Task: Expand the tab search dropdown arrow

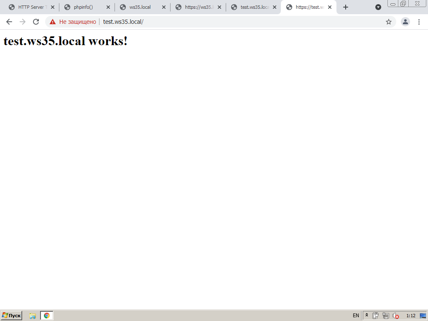Action: (x=378, y=7)
